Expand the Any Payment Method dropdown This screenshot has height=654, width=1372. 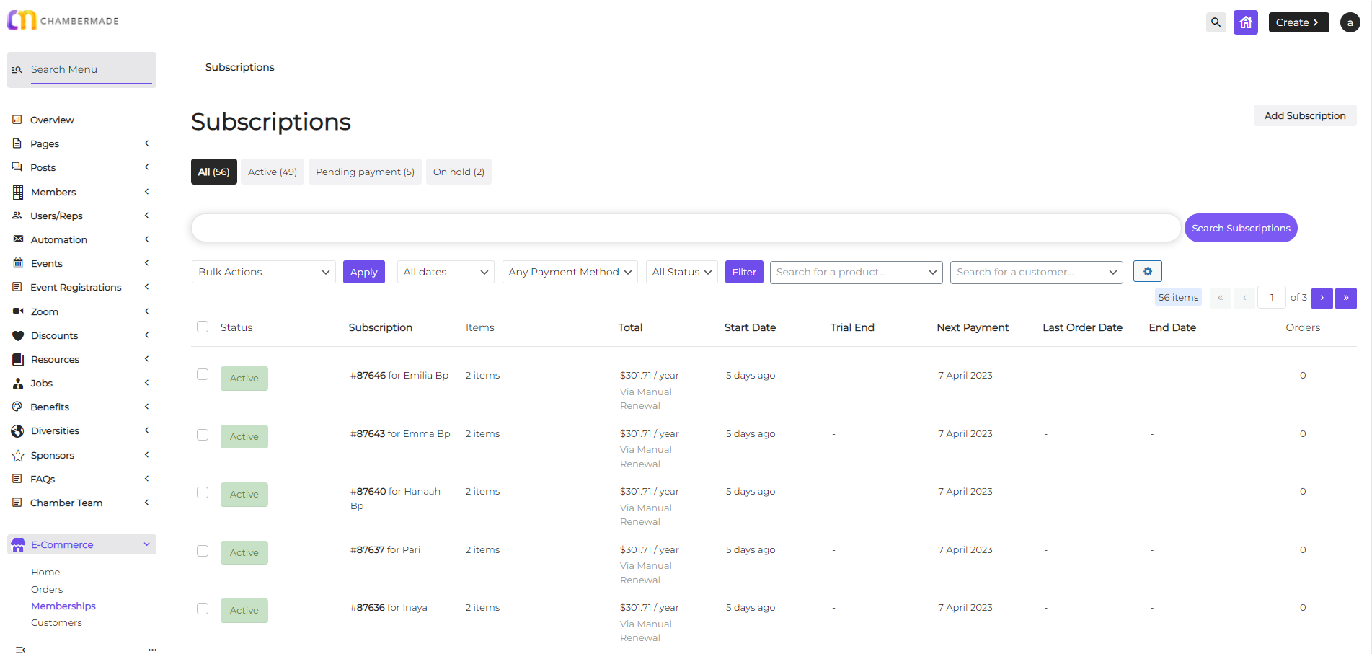tap(570, 272)
